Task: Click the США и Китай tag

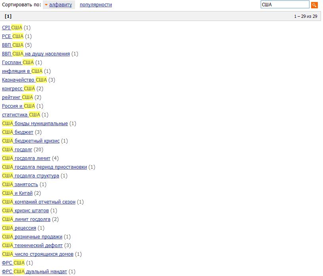Action: [x=17, y=193]
